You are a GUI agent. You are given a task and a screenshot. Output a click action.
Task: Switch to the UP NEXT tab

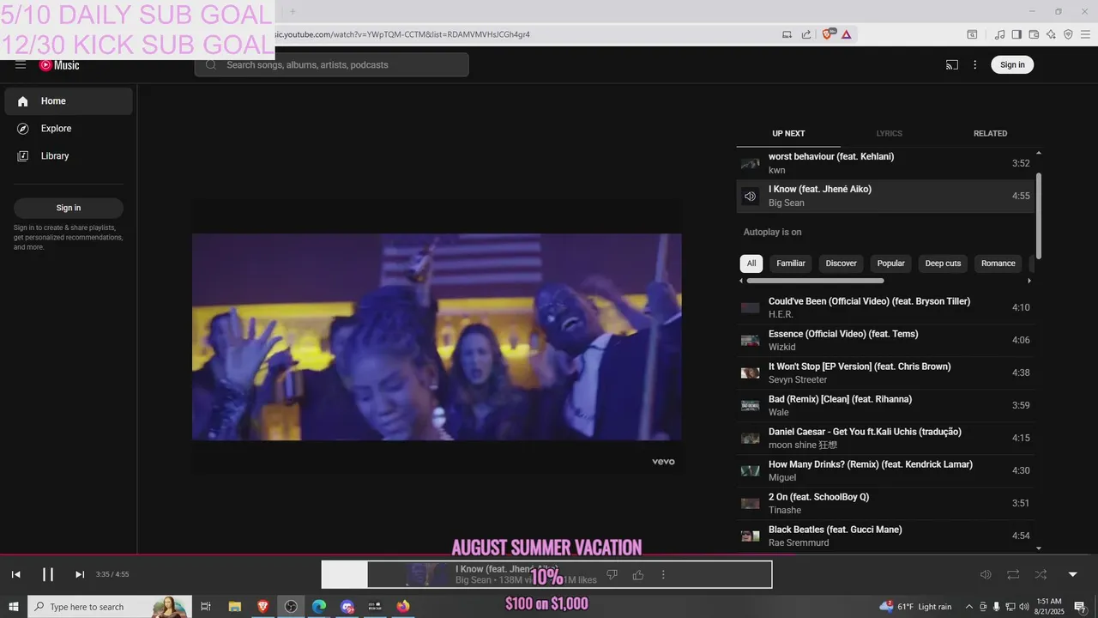click(788, 134)
